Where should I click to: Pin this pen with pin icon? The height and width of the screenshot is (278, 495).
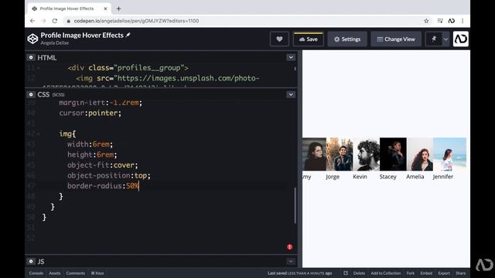pyautogui.click(x=434, y=39)
